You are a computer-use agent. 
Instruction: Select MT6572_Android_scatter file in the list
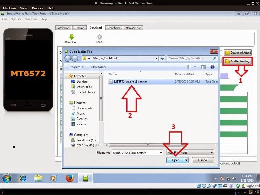(x=163, y=82)
